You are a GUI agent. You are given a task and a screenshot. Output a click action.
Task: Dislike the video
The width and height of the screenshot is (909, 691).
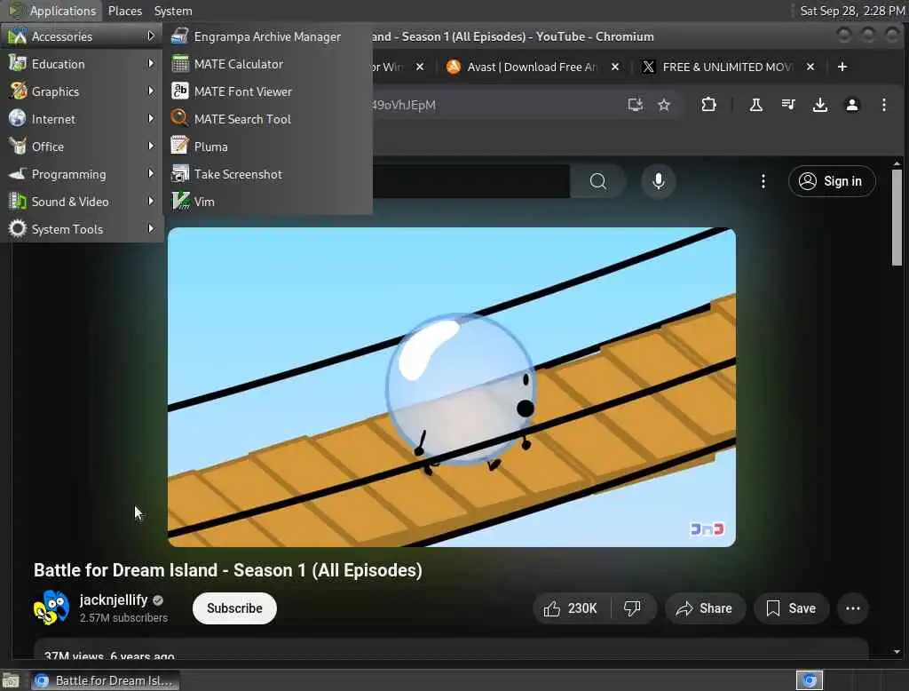[632, 608]
